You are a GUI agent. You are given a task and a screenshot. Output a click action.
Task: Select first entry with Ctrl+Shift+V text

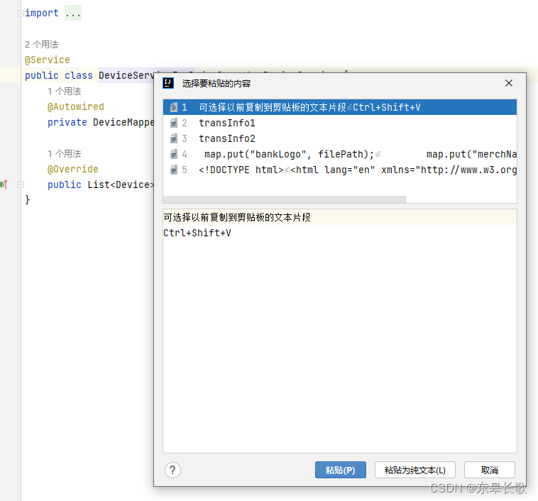340,107
